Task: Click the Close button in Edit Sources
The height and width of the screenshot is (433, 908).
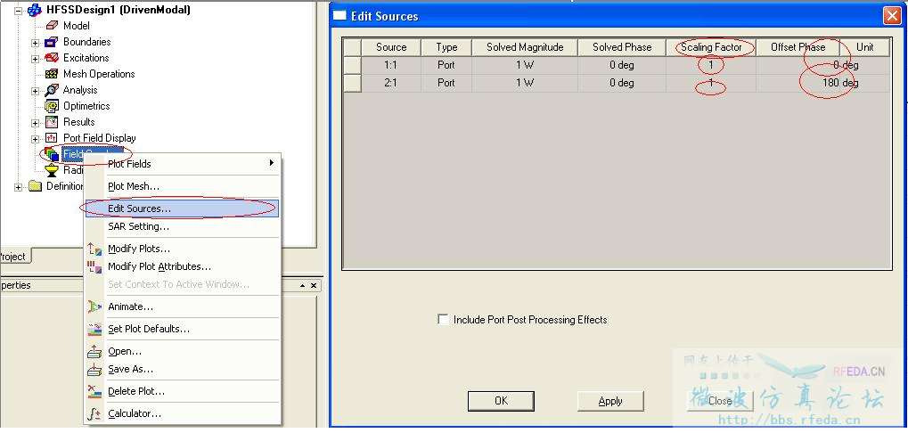Action: pos(720,401)
